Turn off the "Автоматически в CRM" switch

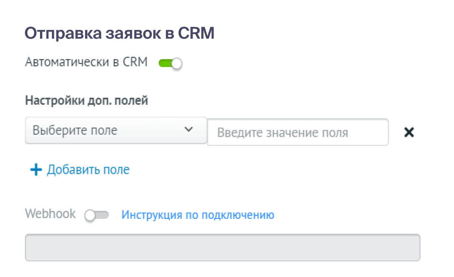pos(170,64)
